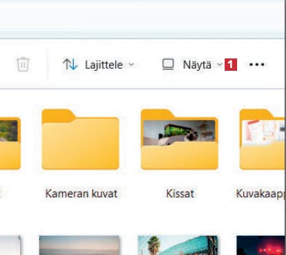Select the partially visible leftmost photo thumbnail
Viewport: 286px width, 255px height.
pos(10,245)
